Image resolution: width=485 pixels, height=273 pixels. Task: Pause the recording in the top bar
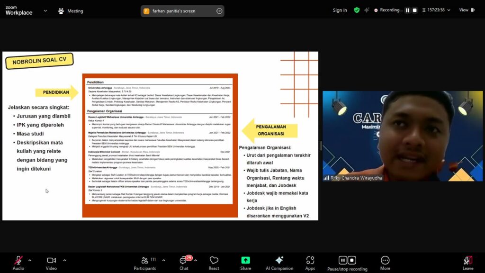tap(407, 10)
